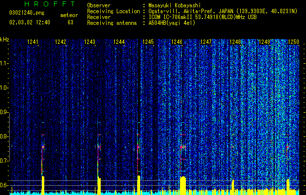Viewport: 306px width, 195px height.
Task: Click the 1248 time marker
Action: coord(235,41)
